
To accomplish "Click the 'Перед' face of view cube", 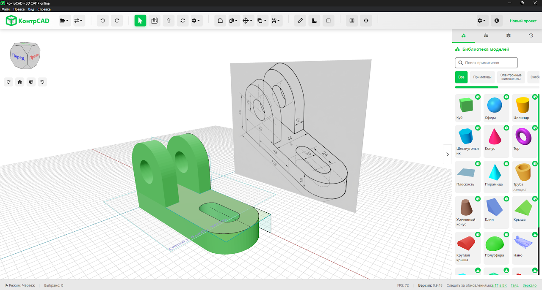I will (18, 57).
